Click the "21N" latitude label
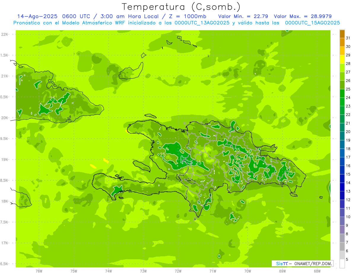356x275 pixels. (x=5, y=76)
